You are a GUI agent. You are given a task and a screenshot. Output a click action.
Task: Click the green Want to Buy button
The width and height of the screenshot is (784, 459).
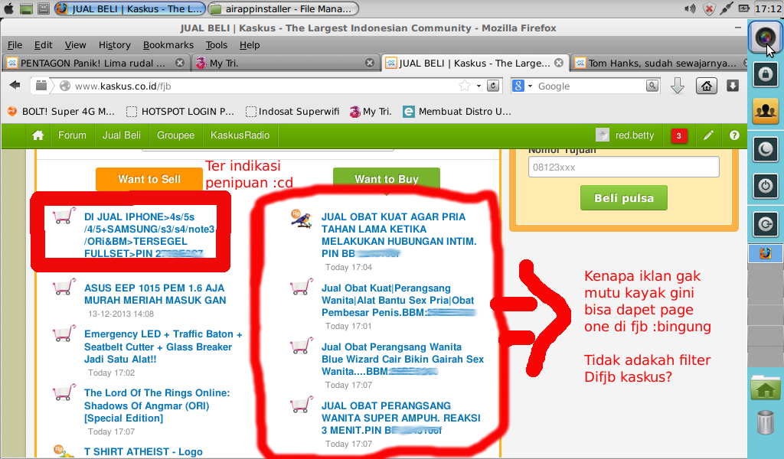[x=387, y=179]
